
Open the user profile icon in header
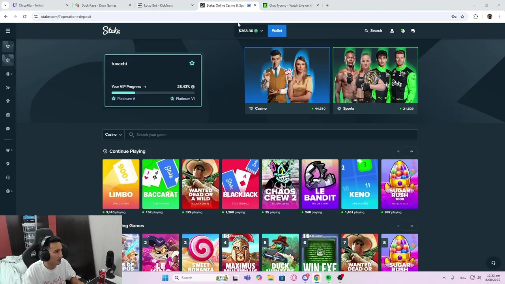click(392, 31)
